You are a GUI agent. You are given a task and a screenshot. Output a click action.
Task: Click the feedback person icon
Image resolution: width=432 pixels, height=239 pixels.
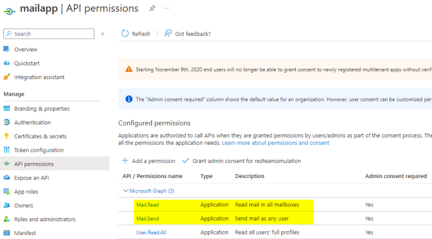[168, 33]
